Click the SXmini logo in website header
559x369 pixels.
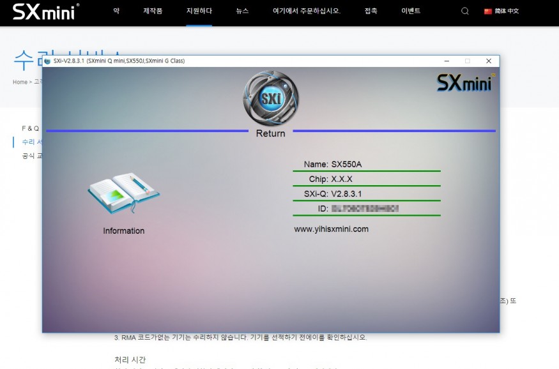45,11
